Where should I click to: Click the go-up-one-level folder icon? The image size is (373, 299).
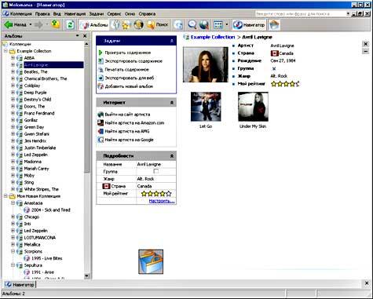[x=56, y=24]
